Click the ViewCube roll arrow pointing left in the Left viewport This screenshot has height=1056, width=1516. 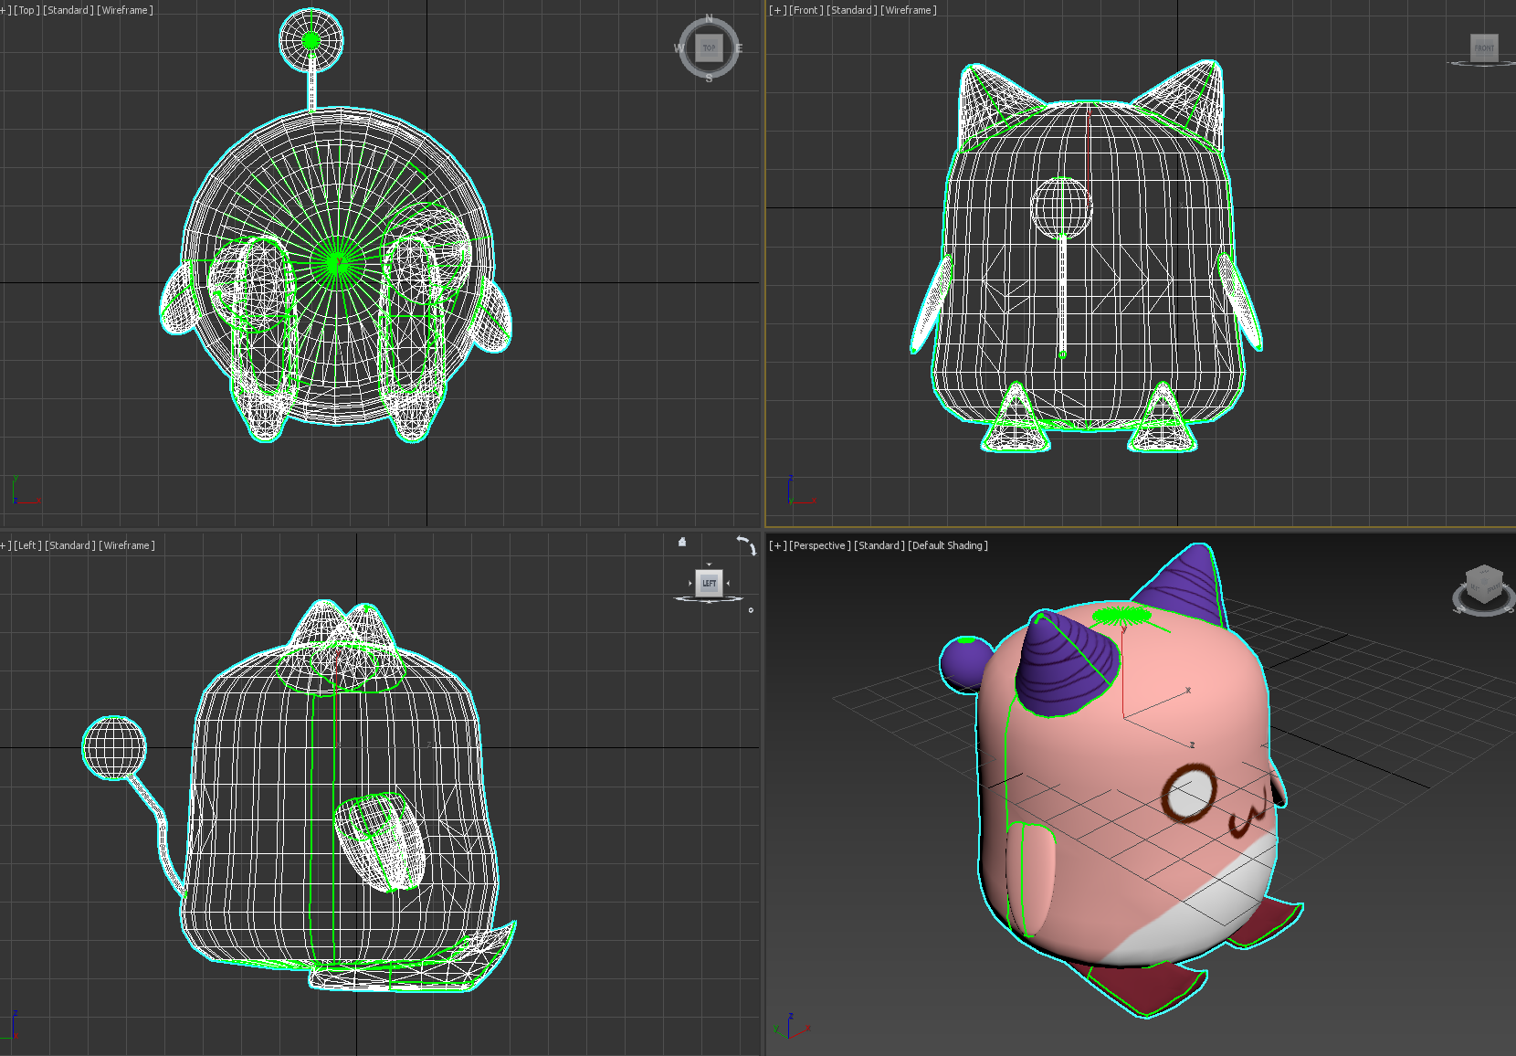(x=742, y=539)
